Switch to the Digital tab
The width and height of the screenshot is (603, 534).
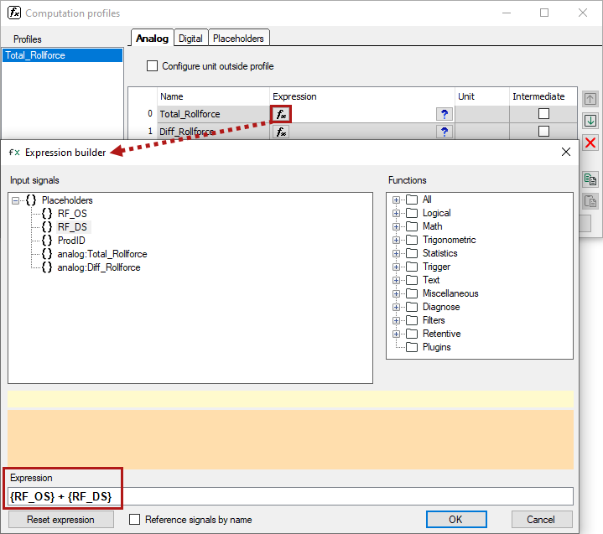tap(190, 39)
